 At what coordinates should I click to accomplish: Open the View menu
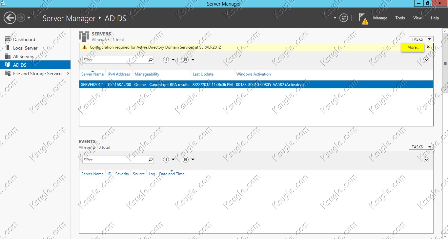pyautogui.click(x=417, y=18)
